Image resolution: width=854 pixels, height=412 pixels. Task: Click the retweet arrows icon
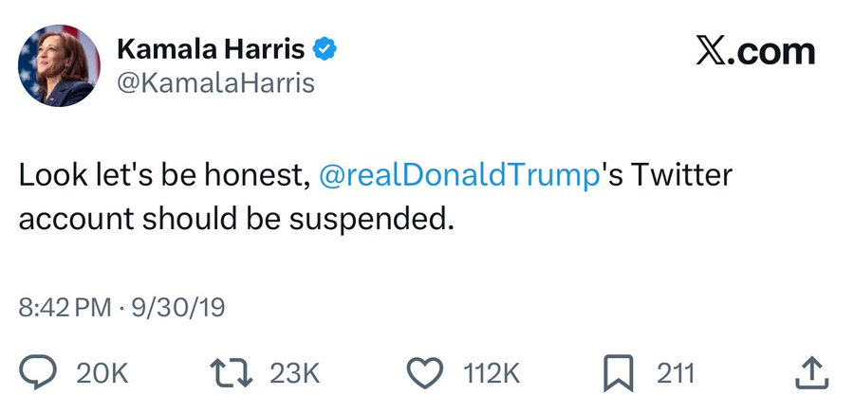[234, 372]
